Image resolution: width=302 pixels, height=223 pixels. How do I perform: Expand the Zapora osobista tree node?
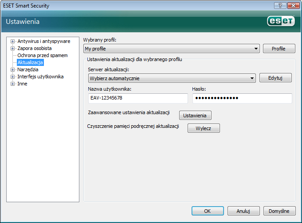(x=12, y=48)
